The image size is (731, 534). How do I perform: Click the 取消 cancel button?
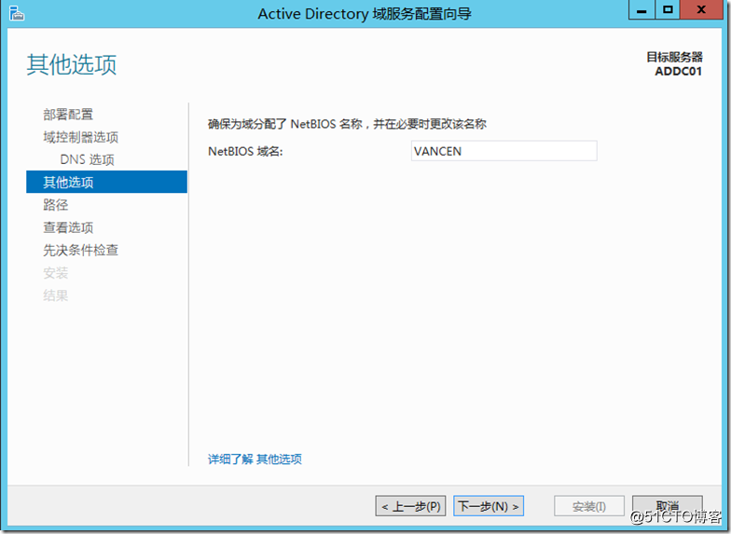[668, 506]
